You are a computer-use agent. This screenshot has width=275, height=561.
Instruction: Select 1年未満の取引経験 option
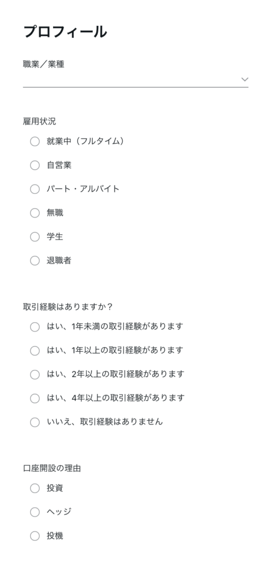click(x=34, y=327)
